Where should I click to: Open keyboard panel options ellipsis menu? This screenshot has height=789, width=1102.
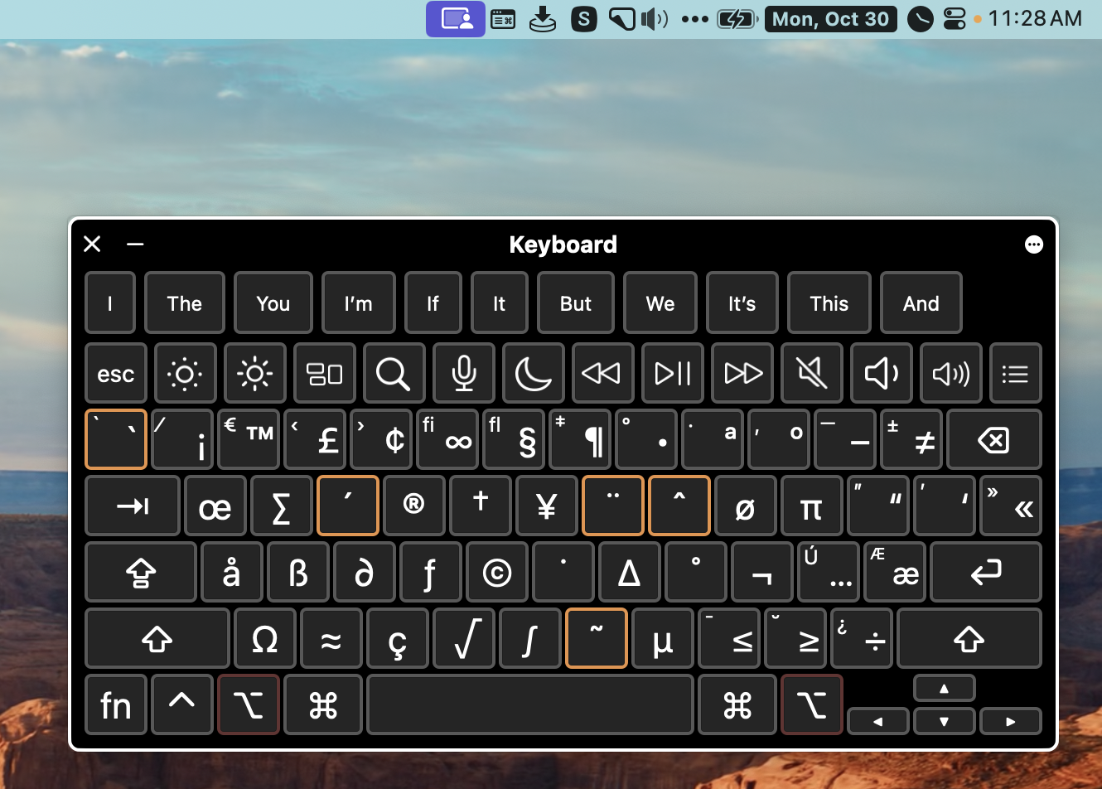1033,244
